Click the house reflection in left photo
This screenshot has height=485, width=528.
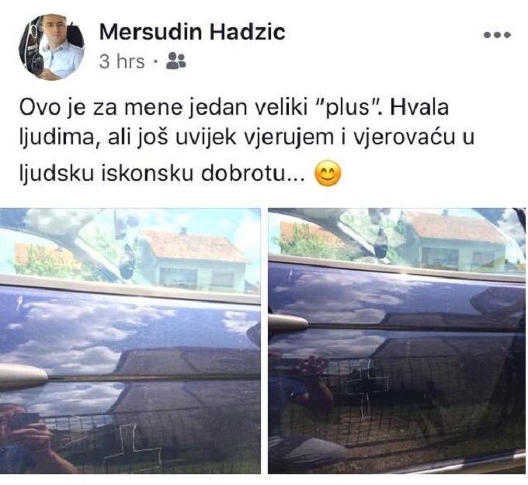click(193, 258)
